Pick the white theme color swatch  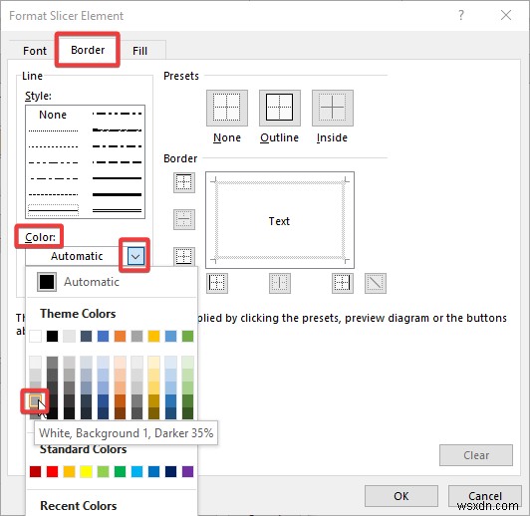pyautogui.click(x=36, y=337)
